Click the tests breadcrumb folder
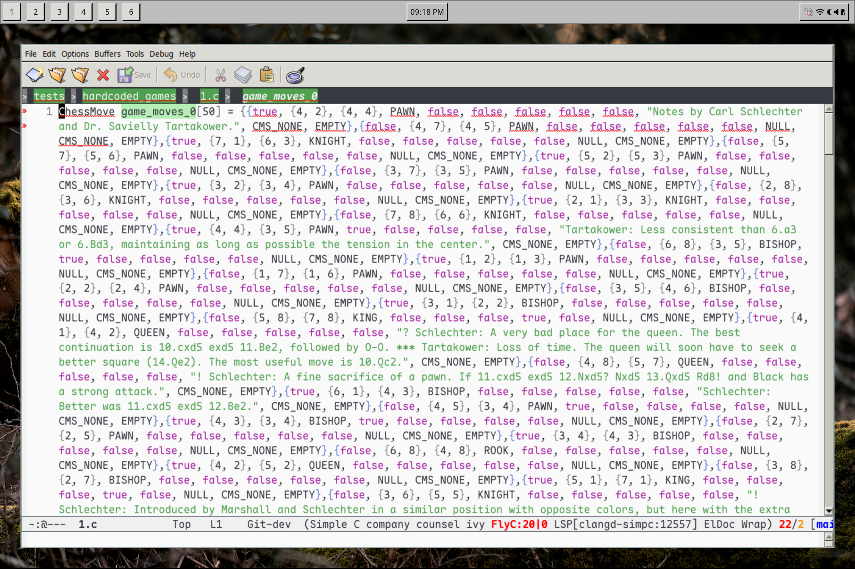Image resolution: width=855 pixels, height=569 pixels. [49, 96]
